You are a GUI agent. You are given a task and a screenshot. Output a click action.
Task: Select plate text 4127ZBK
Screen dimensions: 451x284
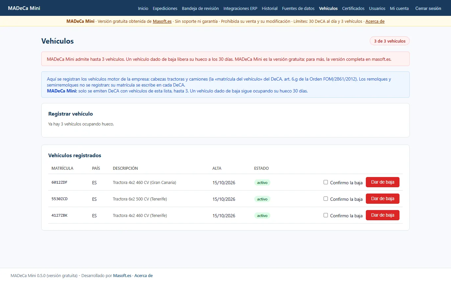(59, 215)
